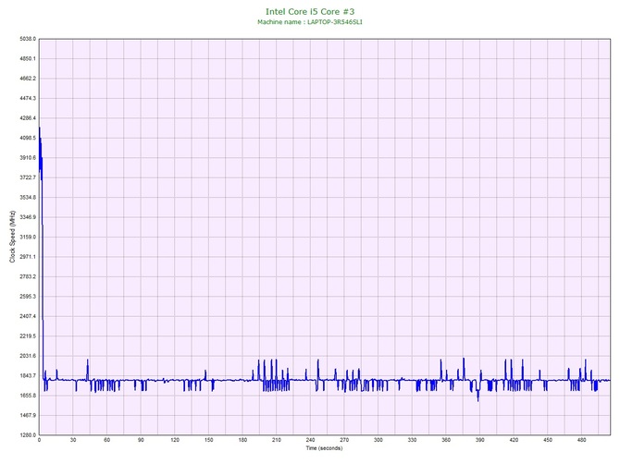Select the 1280.0 y-axis value
Image resolution: width=620 pixels, height=464 pixels.
[28, 435]
